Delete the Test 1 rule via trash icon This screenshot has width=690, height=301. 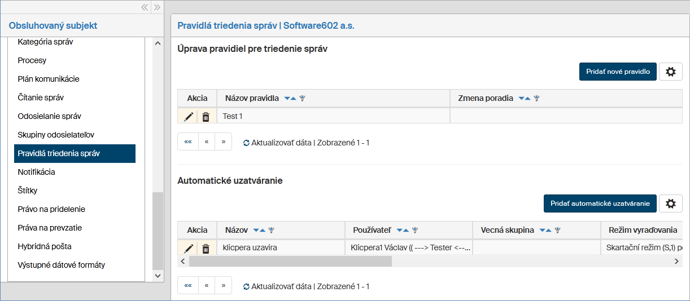tap(206, 117)
